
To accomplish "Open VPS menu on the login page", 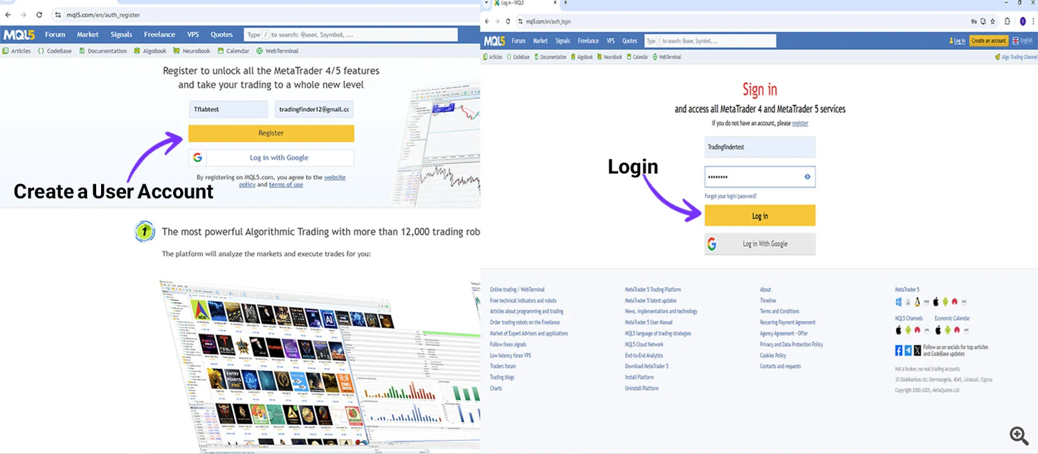I will click(610, 41).
